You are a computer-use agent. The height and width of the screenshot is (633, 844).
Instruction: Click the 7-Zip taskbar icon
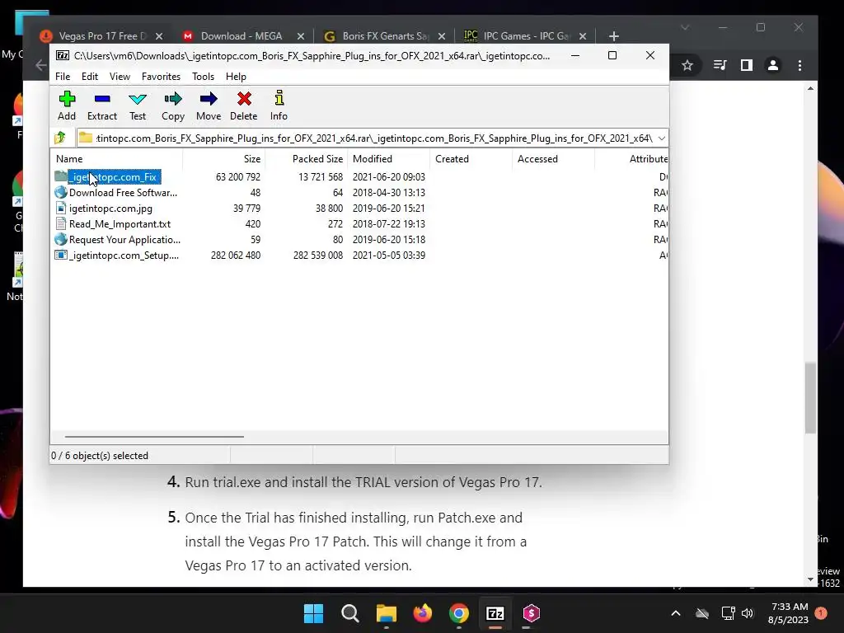click(495, 613)
